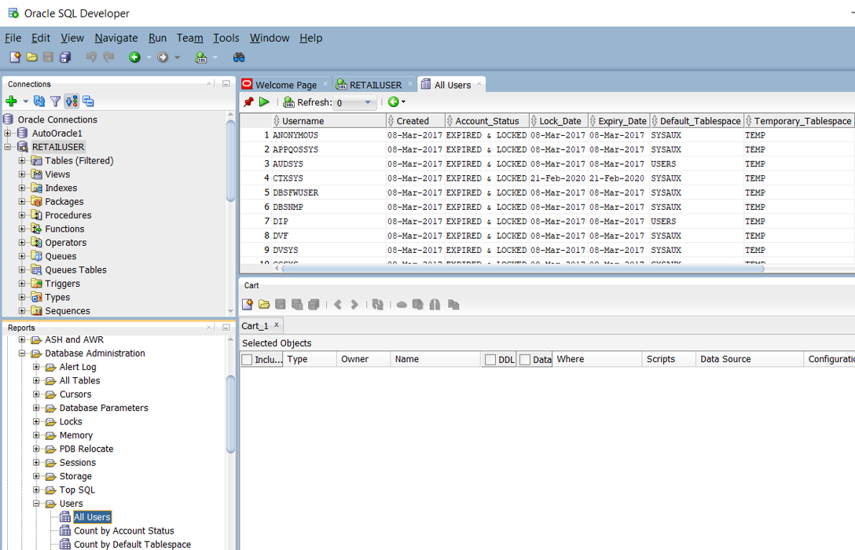
Task: Click the green plus New Connection icon
Action: pos(11,101)
